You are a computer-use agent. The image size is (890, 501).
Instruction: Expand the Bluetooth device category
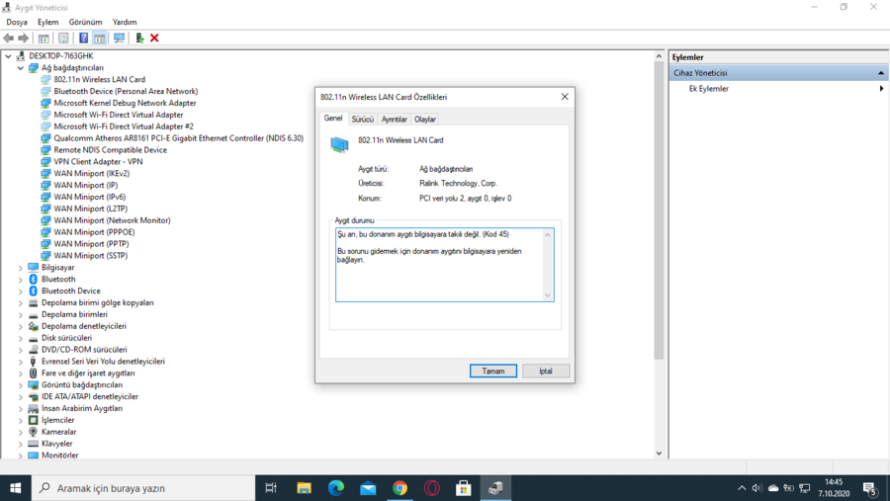[x=21, y=280]
